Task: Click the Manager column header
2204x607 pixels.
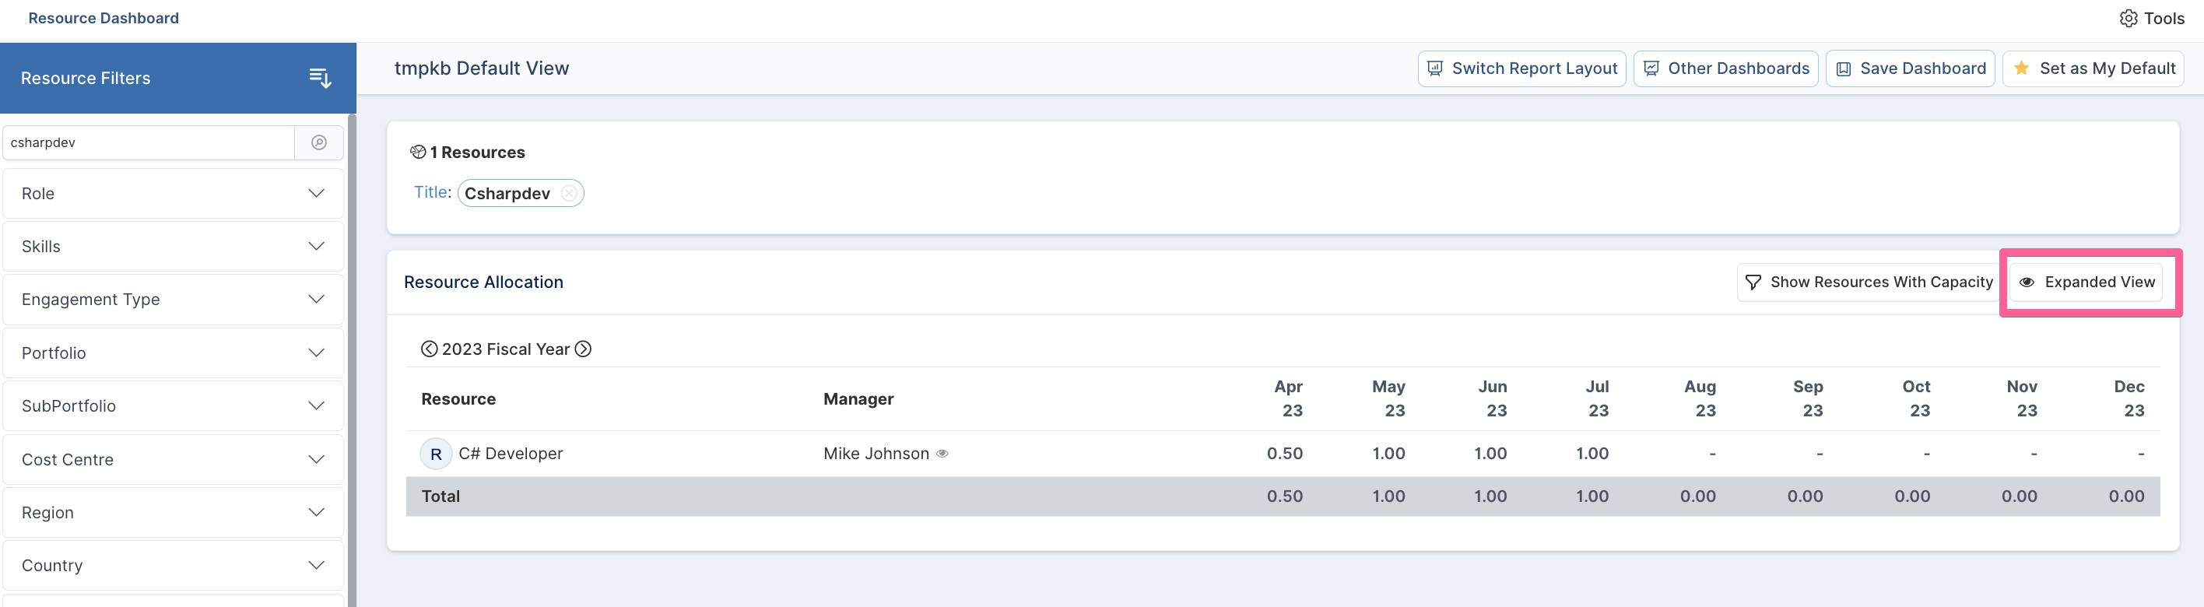Action: (x=858, y=399)
